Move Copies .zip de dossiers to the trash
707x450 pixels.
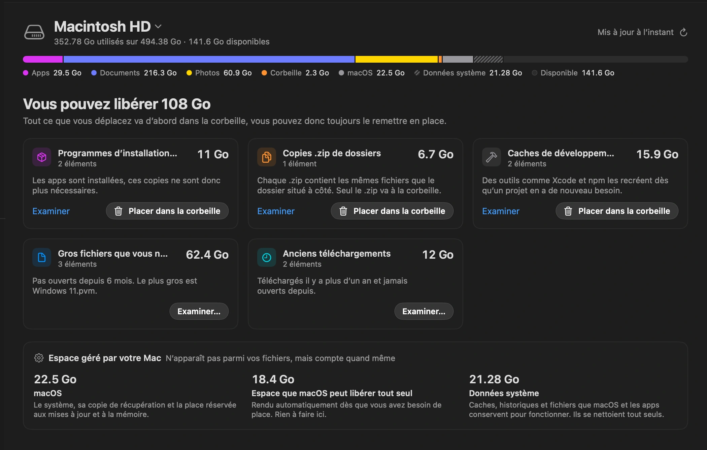pyautogui.click(x=392, y=211)
